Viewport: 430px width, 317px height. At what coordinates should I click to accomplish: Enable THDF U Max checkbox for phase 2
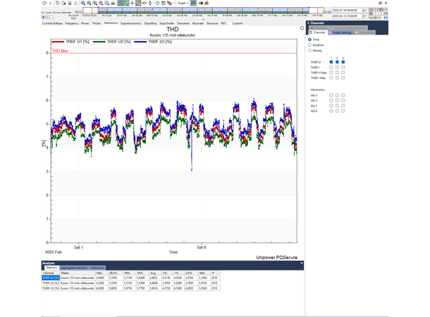pyautogui.click(x=337, y=73)
